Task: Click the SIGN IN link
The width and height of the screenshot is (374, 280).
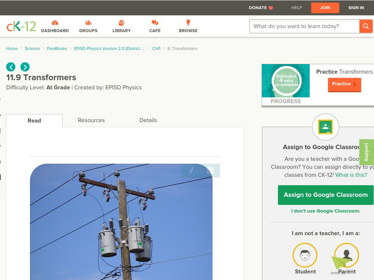Action: [356, 8]
